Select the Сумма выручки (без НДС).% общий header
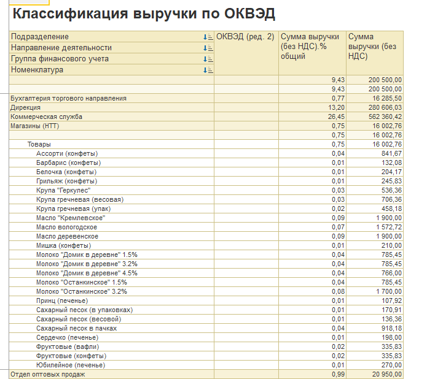Image resolution: width=427 pixels, height=379 pixels. tap(311, 47)
